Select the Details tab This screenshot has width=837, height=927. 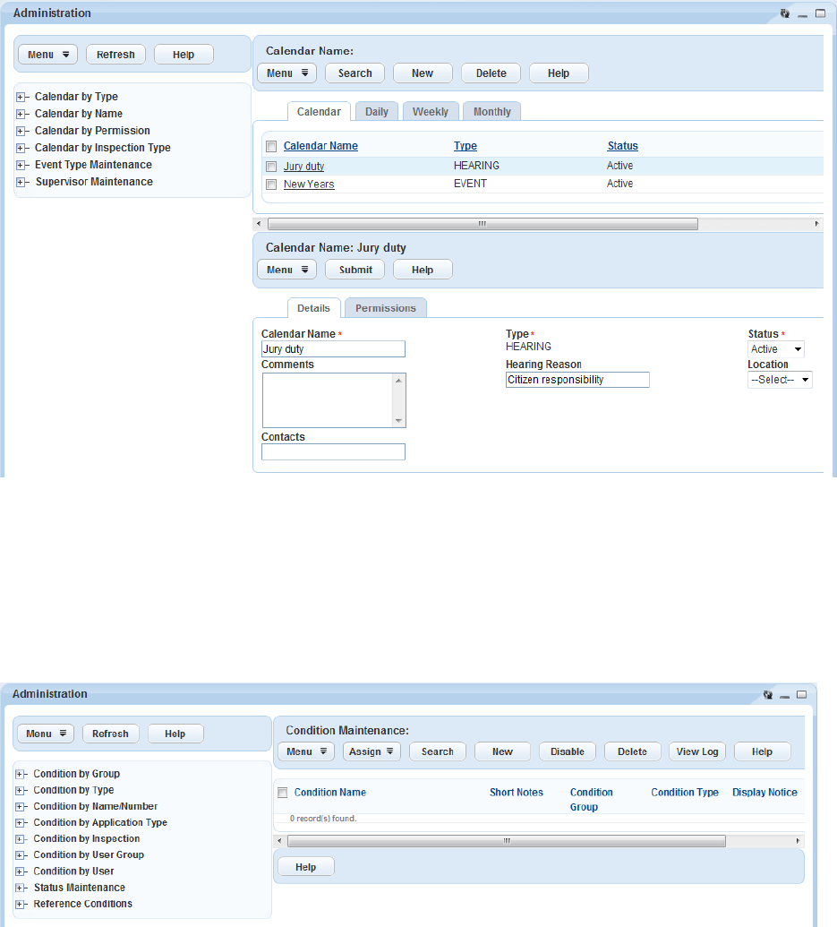click(x=313, y=308)
